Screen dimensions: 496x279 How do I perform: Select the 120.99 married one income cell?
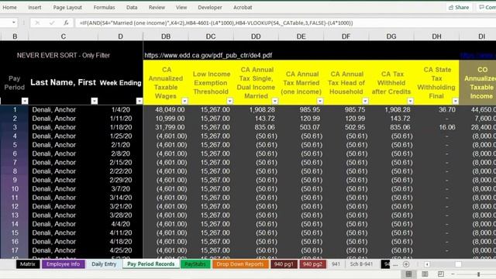click(x=301, y=119)
